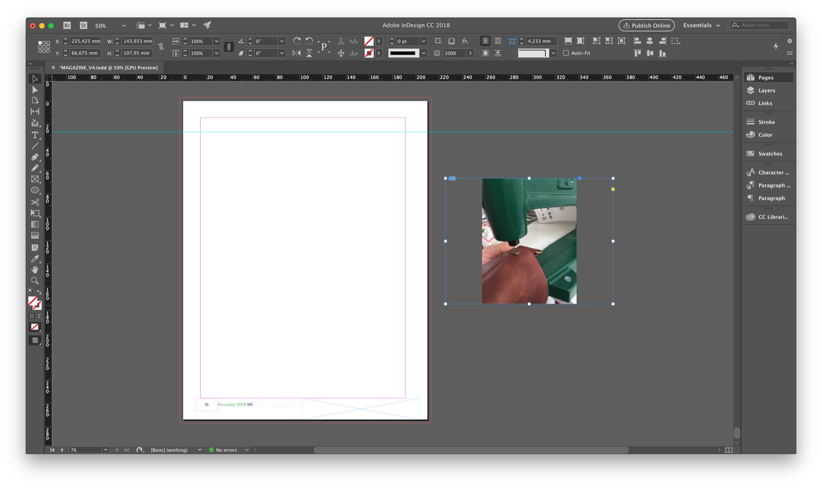Viewport: 822px width, 488px height.
Task: Select the Type tool
Action: (35, 135)
